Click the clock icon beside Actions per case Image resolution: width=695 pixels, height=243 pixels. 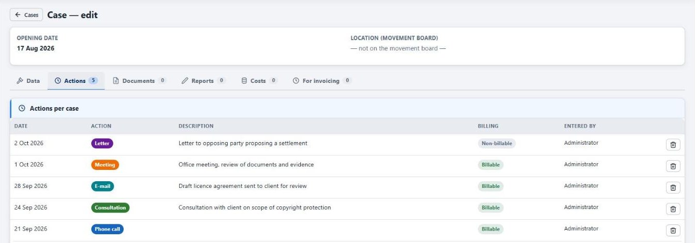coord(22,109)
